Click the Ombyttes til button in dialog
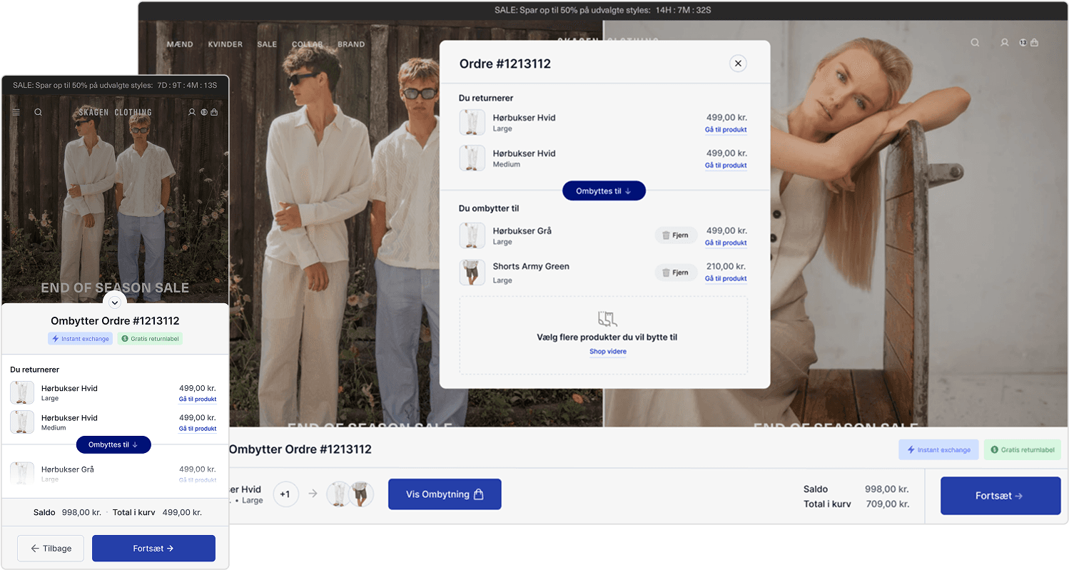 click(x=604, y=190)
